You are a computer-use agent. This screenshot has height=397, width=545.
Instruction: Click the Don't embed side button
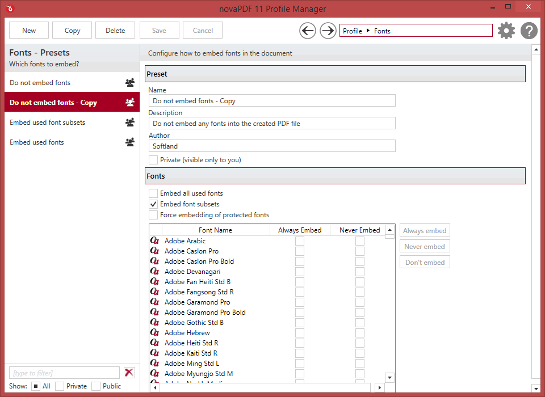[x=425, y=262]
